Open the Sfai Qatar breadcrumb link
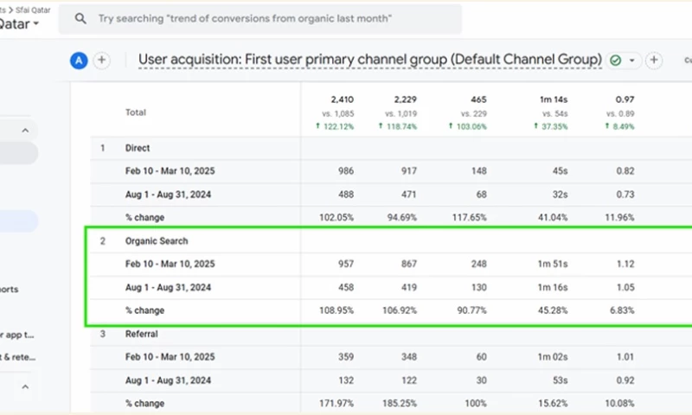The width and height of the screenshot is (692, 415). (33, 10)
